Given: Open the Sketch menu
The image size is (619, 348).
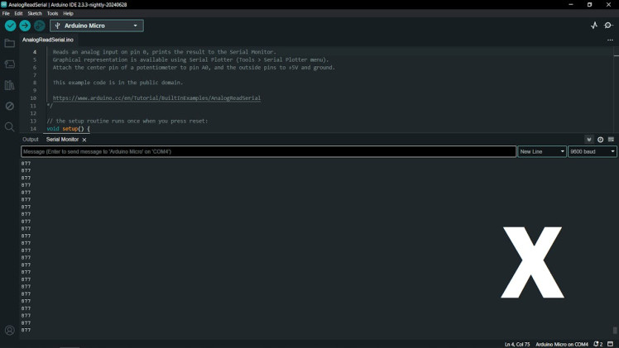Looking at the screenshot, I should [35, 13].
